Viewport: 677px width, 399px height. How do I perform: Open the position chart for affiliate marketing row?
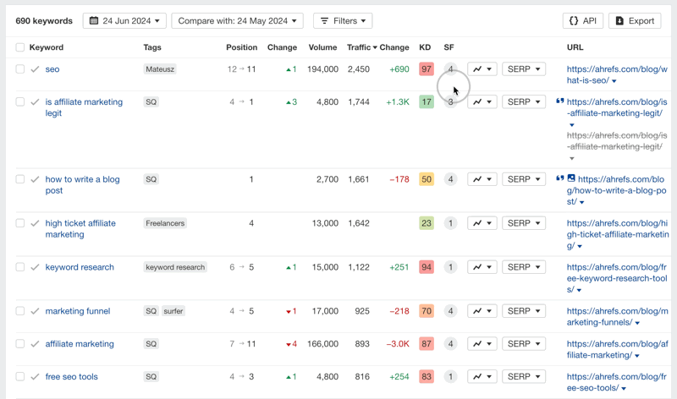coord(482,344)
